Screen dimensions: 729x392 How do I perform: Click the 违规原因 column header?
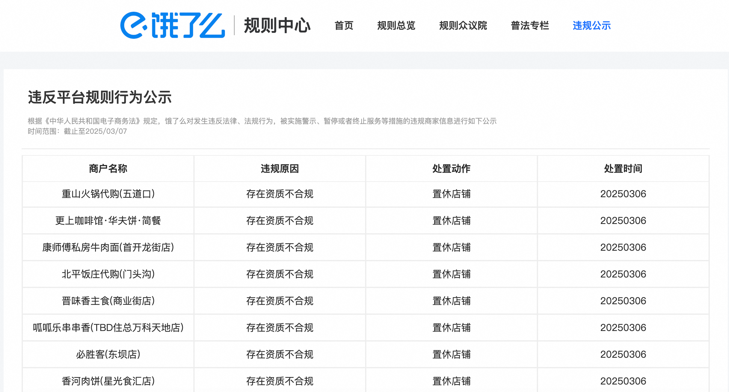click(x=280, y=169)
